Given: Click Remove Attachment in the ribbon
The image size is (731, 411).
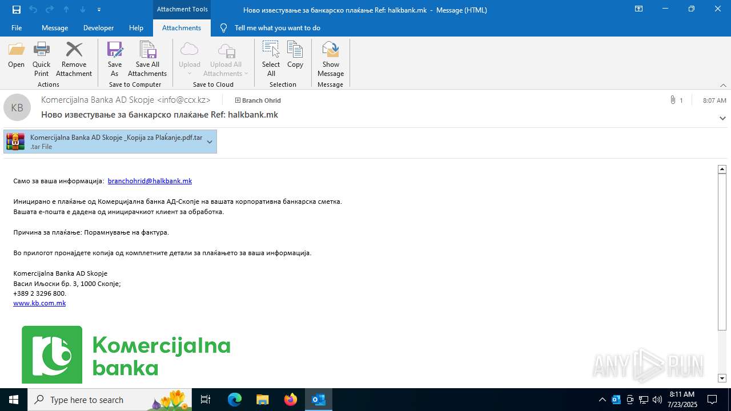Looking at the screenshot, I should 74,59.
